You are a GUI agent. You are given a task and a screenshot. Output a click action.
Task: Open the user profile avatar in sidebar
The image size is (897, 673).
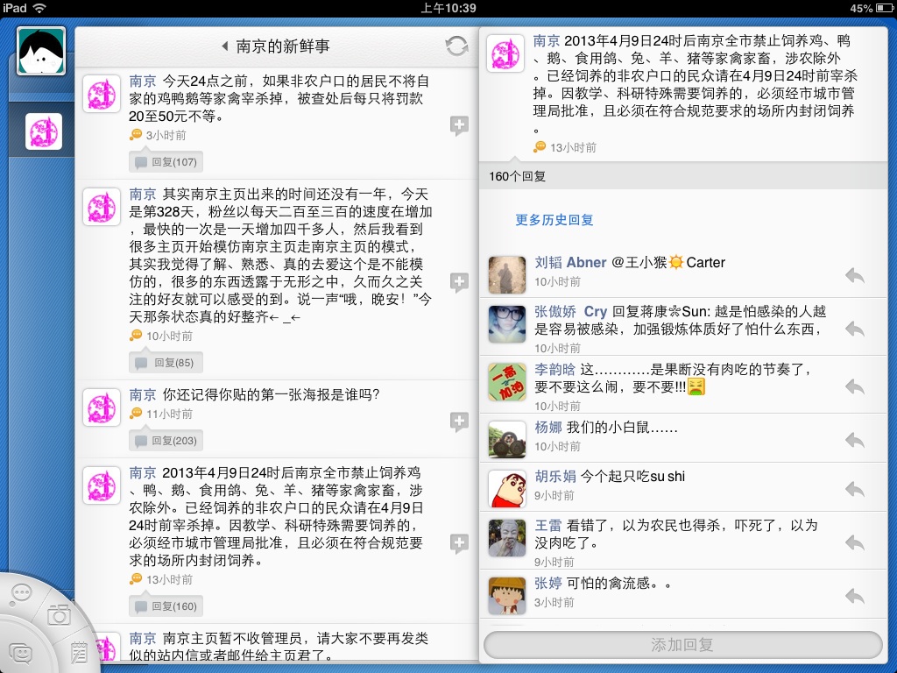(41, 51)
